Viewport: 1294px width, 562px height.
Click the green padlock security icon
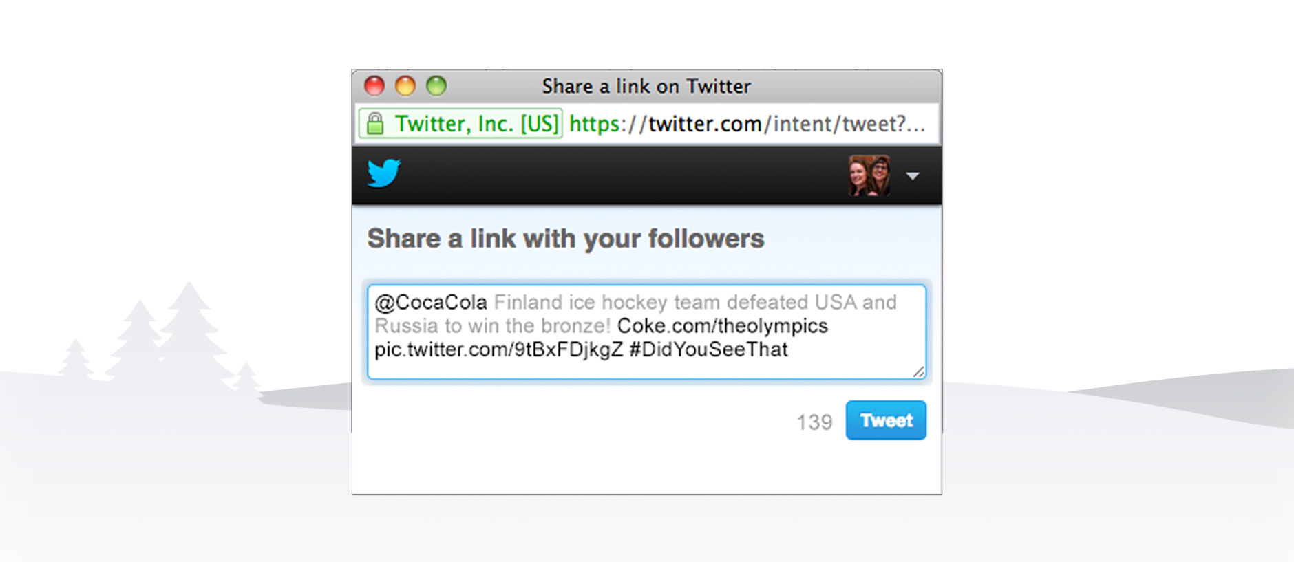375,124
